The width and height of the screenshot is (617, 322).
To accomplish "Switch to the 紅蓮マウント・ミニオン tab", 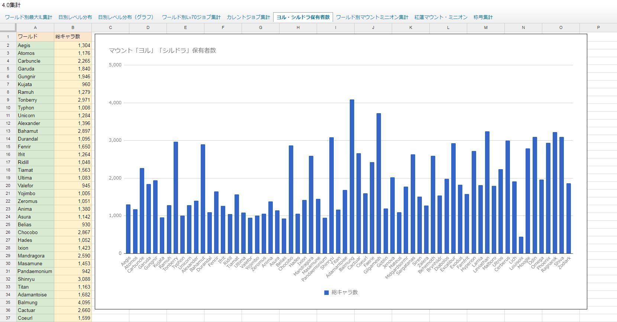I will pos(441,17).
